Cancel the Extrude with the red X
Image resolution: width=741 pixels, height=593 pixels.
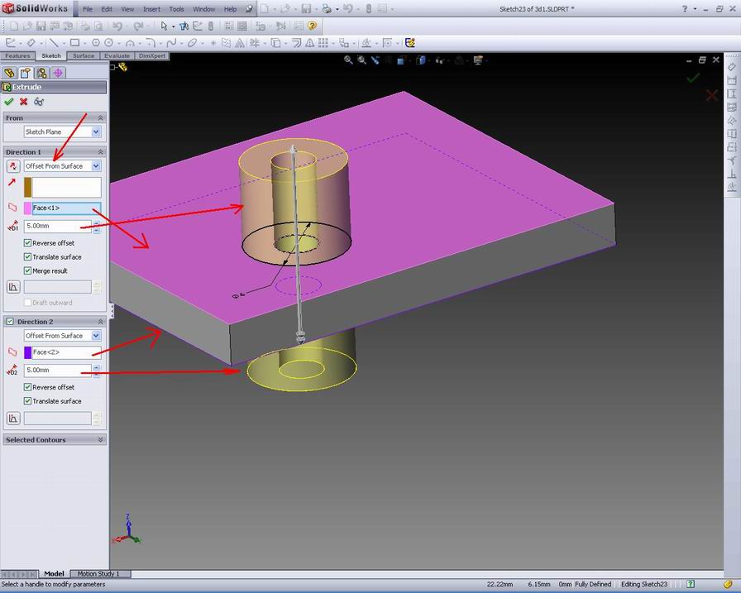(24, 102)
